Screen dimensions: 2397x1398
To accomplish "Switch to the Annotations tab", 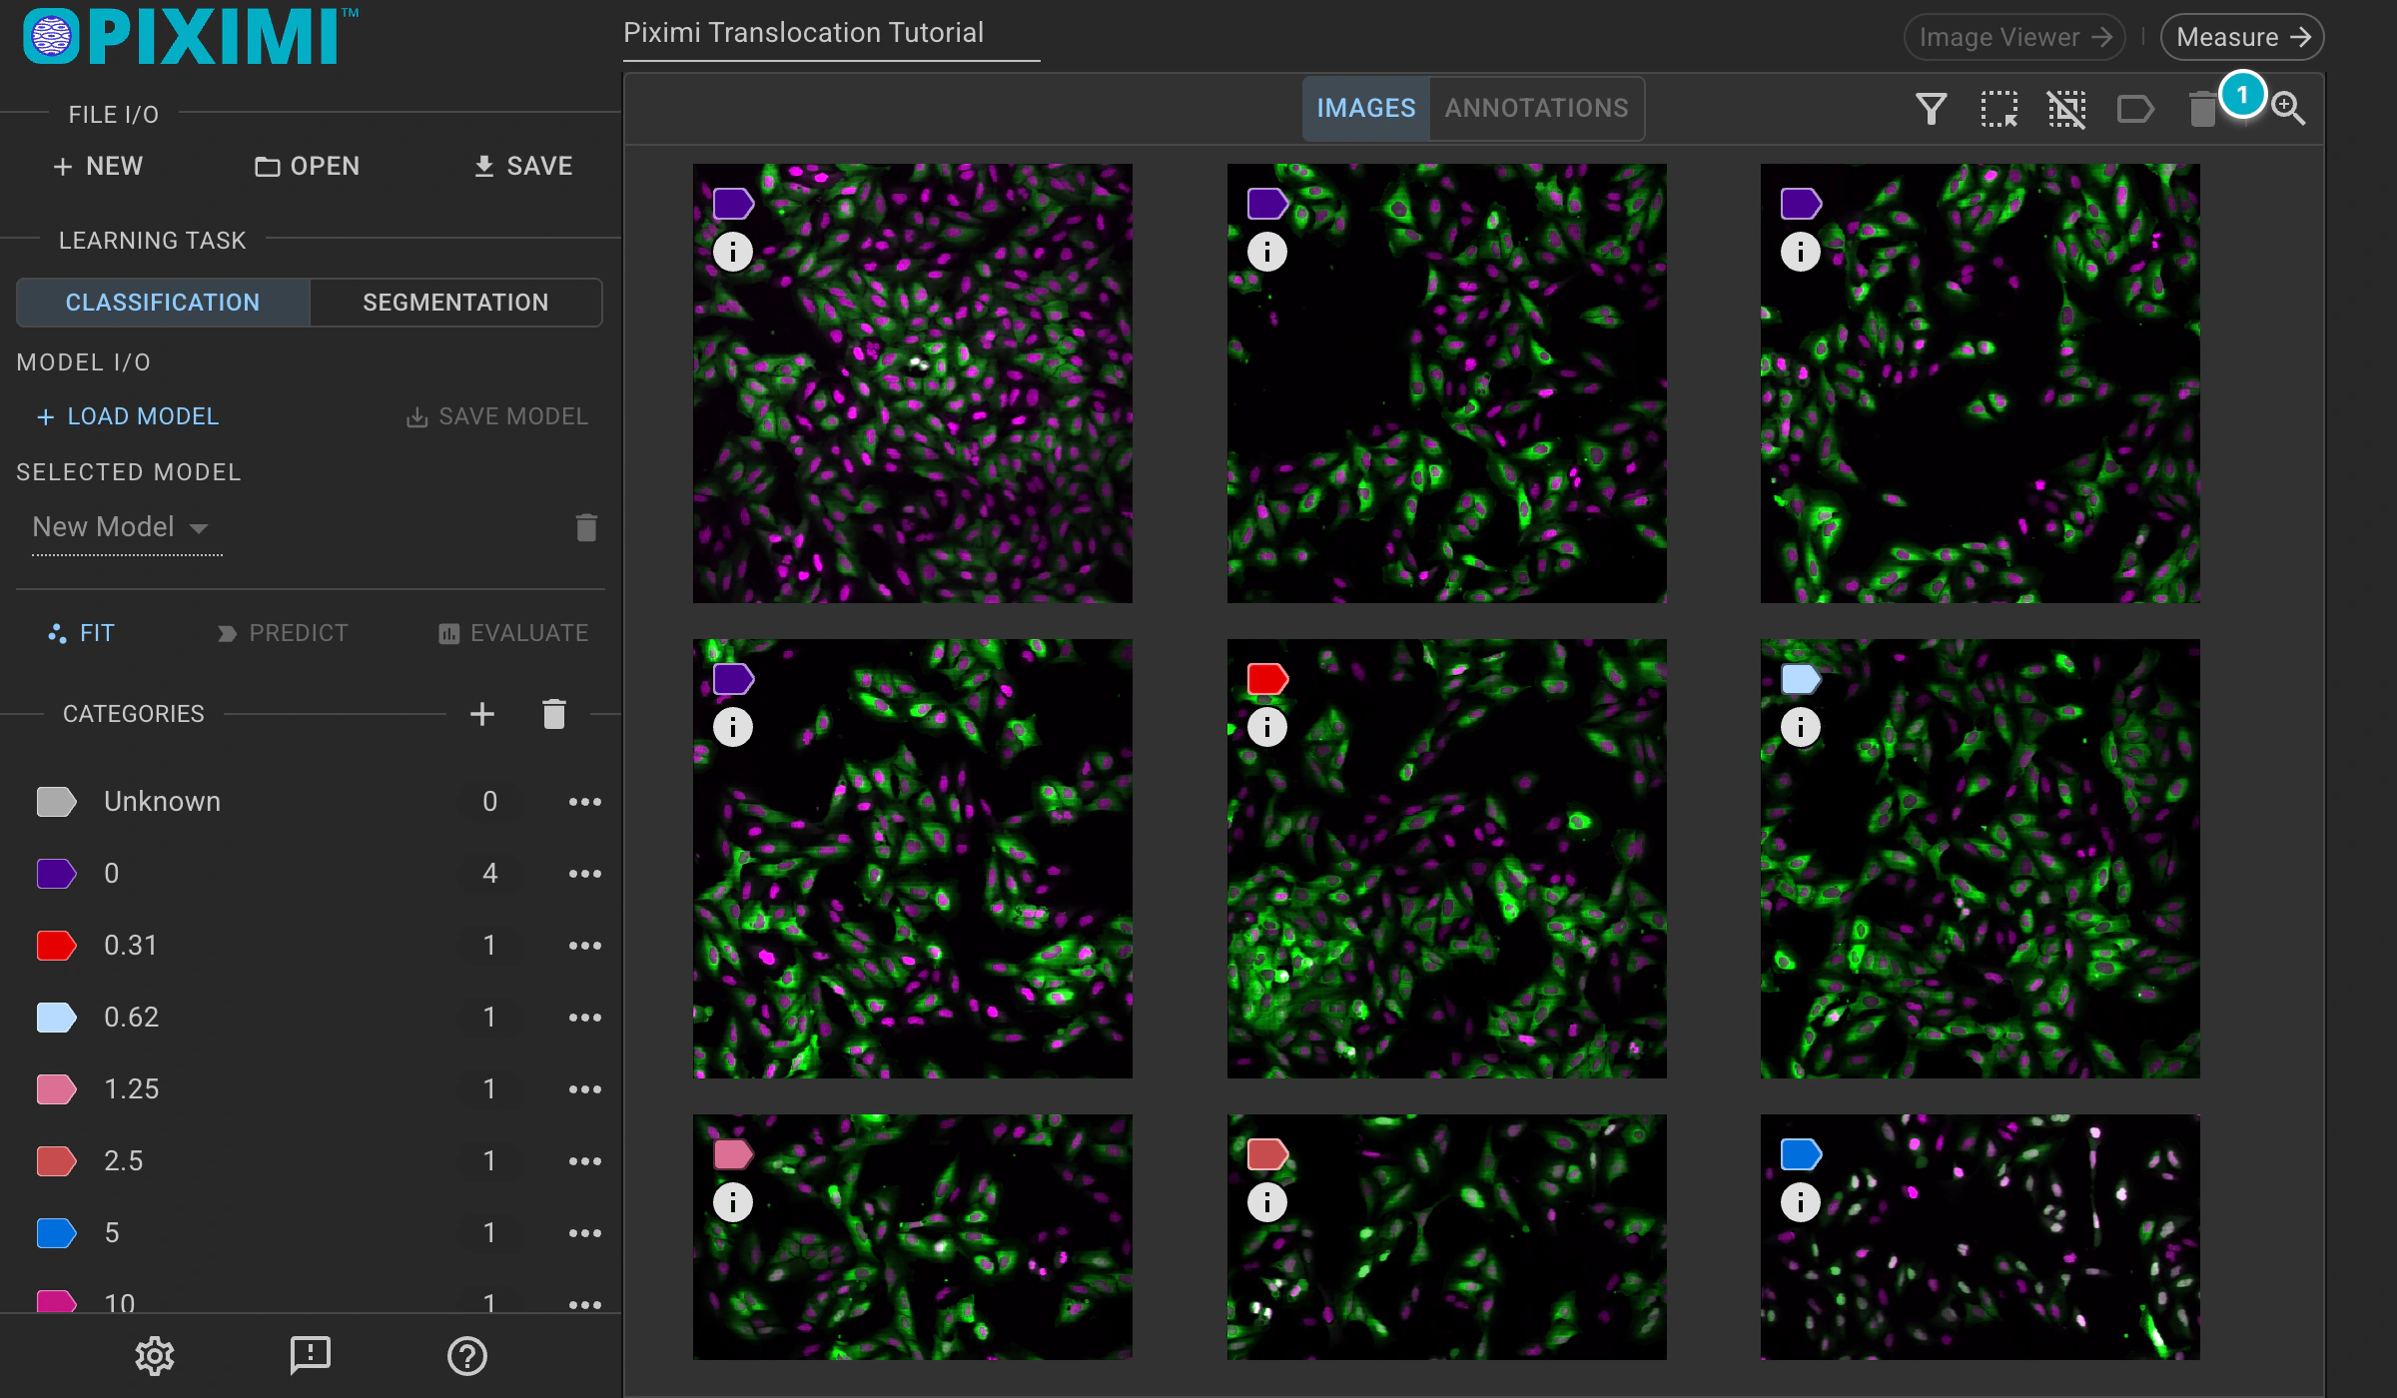I will (x=1536, y=108).
